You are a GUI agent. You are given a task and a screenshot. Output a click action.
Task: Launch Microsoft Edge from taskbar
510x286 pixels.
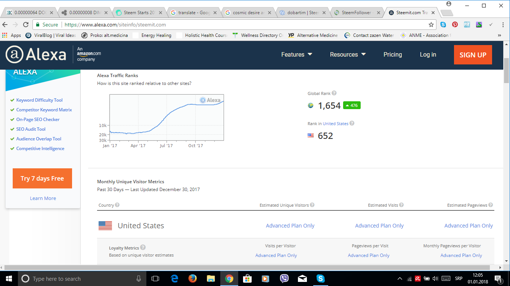(x=174, y=279)
